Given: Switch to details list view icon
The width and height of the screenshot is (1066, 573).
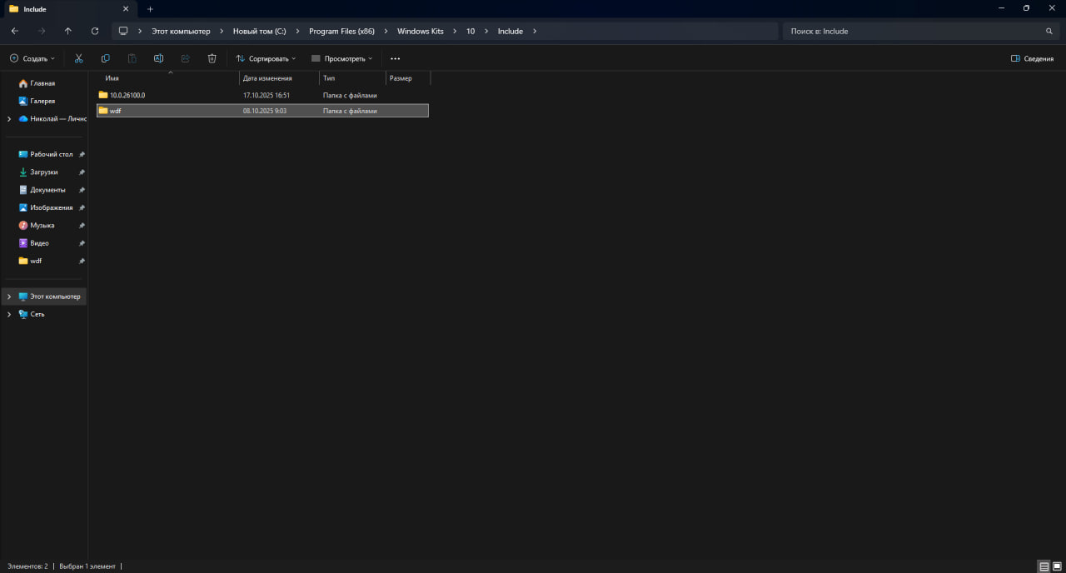Looking at the screenshot, I should [x=1044, y=566].
